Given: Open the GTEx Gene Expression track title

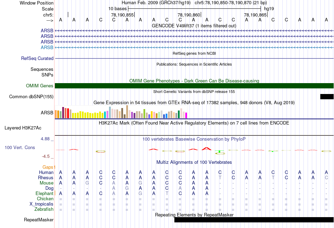Looking at the screenshot, I should click(x=194, y=103).
